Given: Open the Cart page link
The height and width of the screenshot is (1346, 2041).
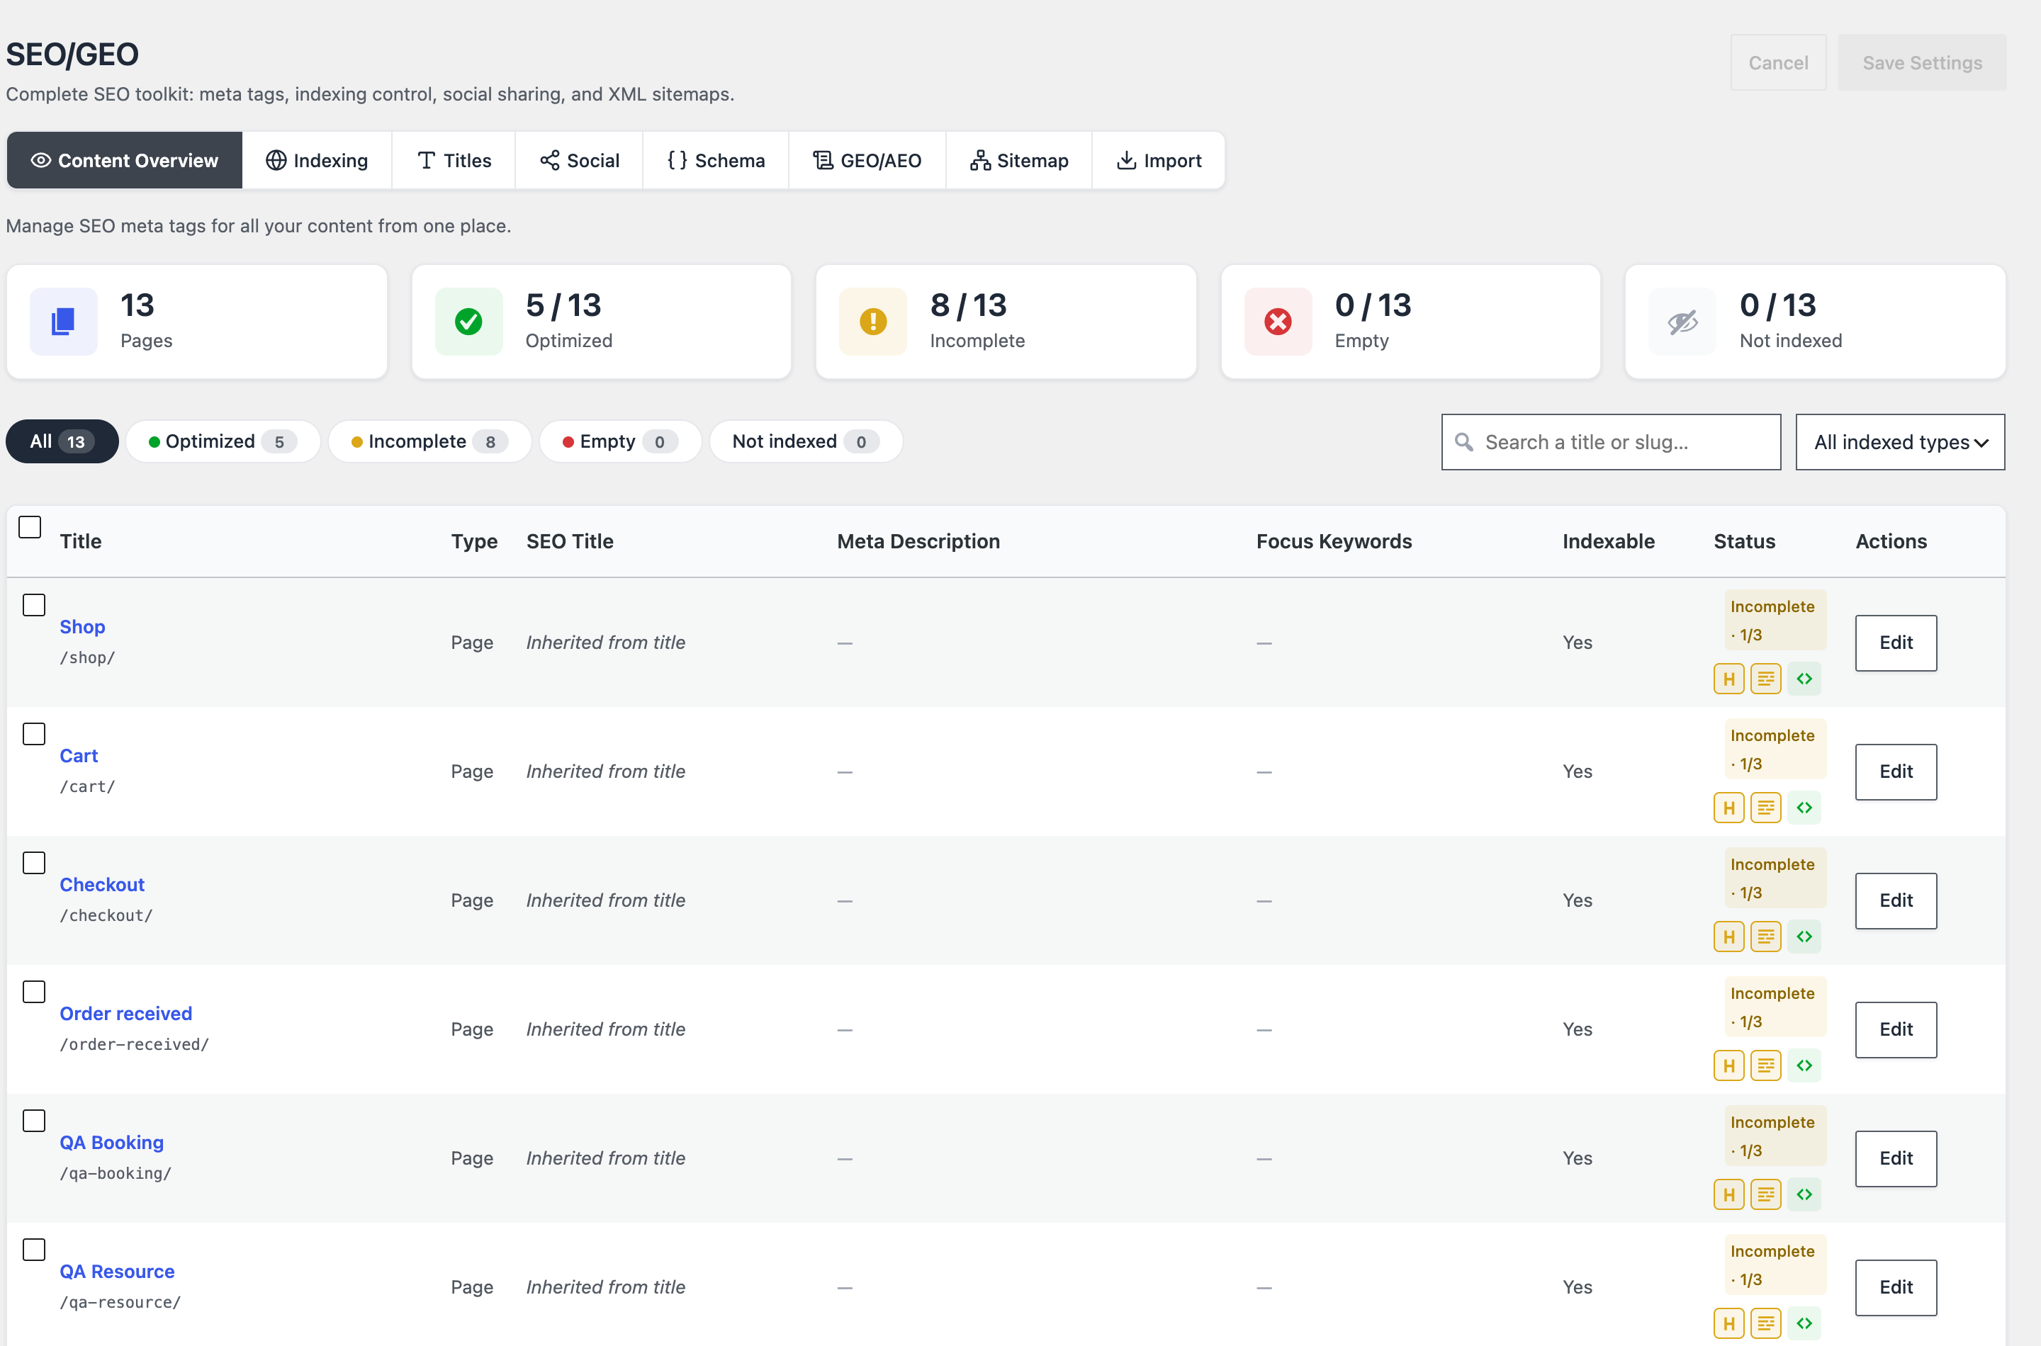Looking at the screenshot, I should [x=79, y=755].
